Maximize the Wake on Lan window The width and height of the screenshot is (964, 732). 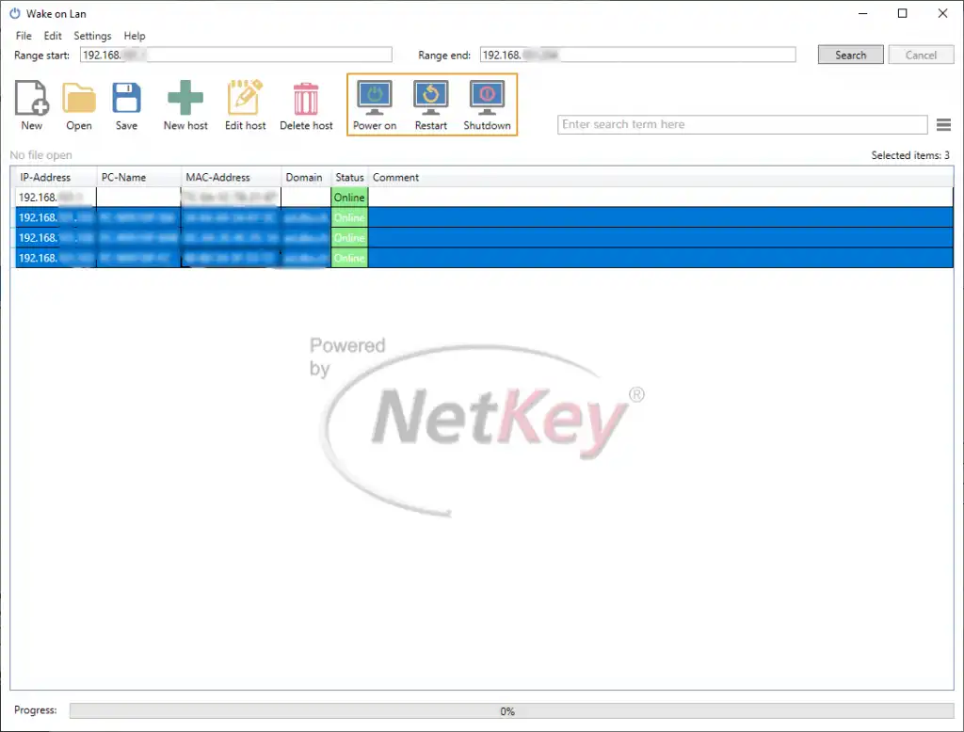click(902, 13)
